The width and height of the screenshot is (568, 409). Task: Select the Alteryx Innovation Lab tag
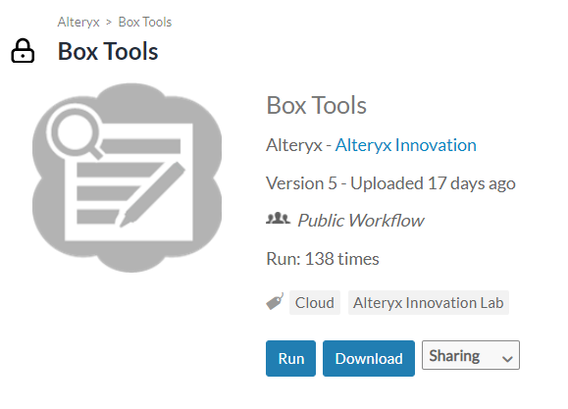click(x=429, y=302)
